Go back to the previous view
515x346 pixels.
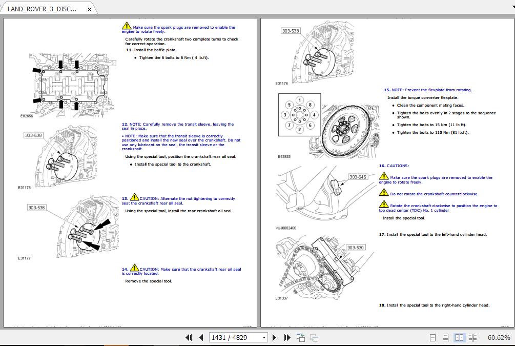pos(300,337)
